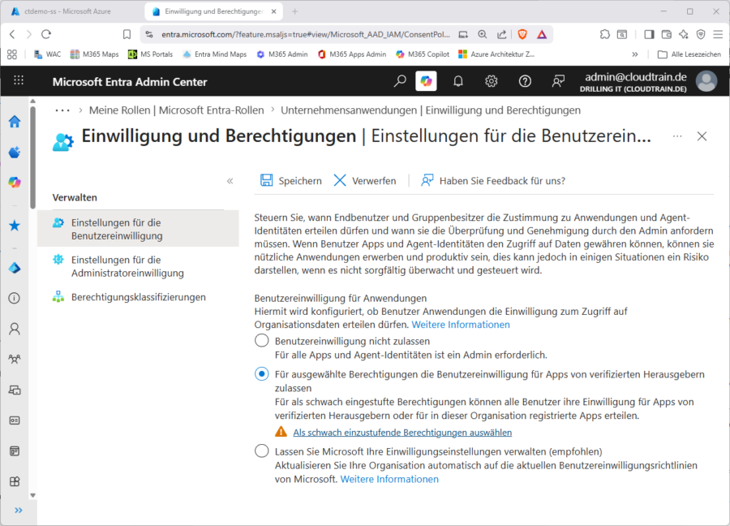Select 'Benutzereinwilligung nicht zulassen' option
Screen dimensions: 730x526
[262, 341]
